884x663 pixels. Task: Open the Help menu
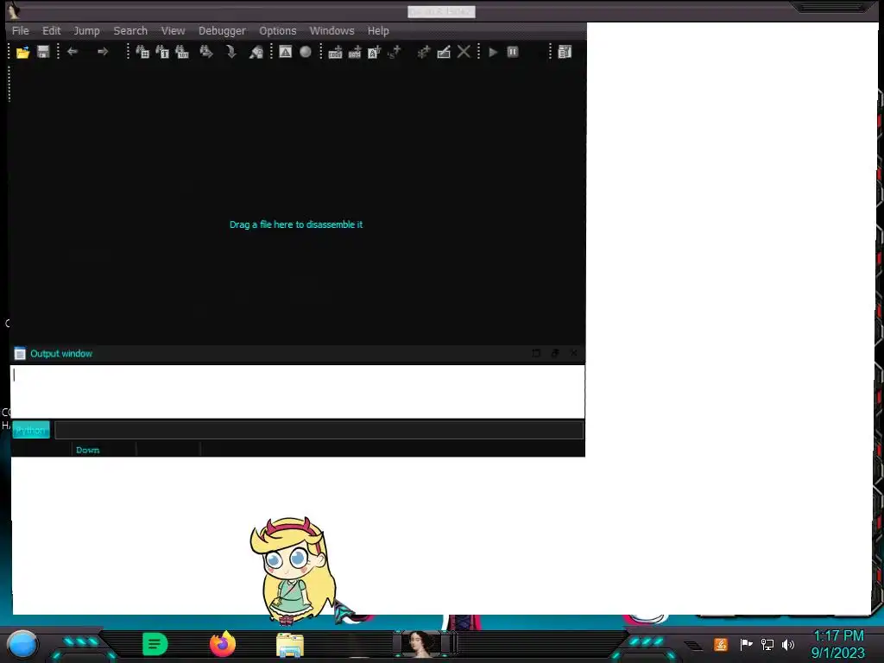[x=378, y=31]
